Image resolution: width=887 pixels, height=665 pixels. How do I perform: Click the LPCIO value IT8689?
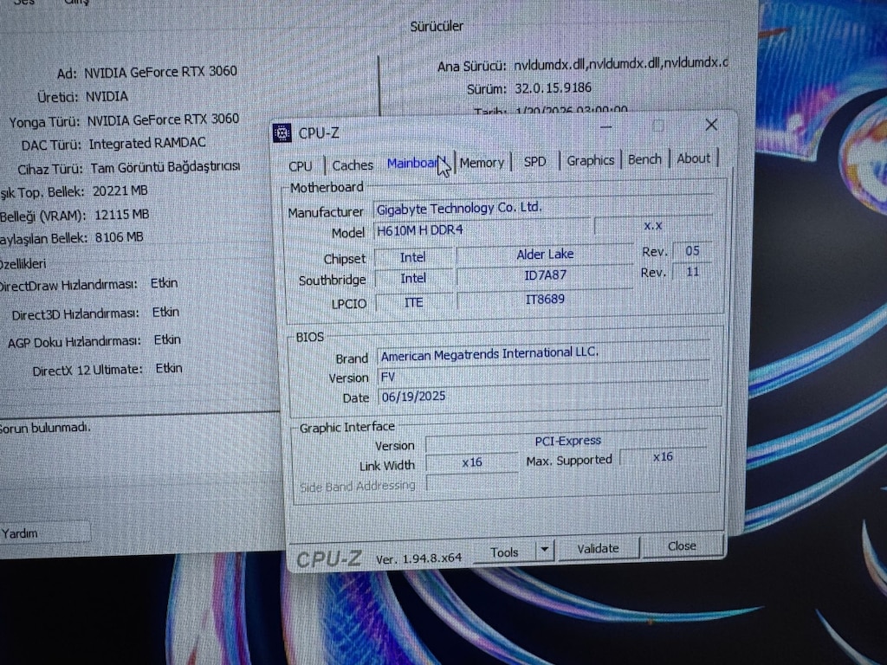(x=545, y=299)
